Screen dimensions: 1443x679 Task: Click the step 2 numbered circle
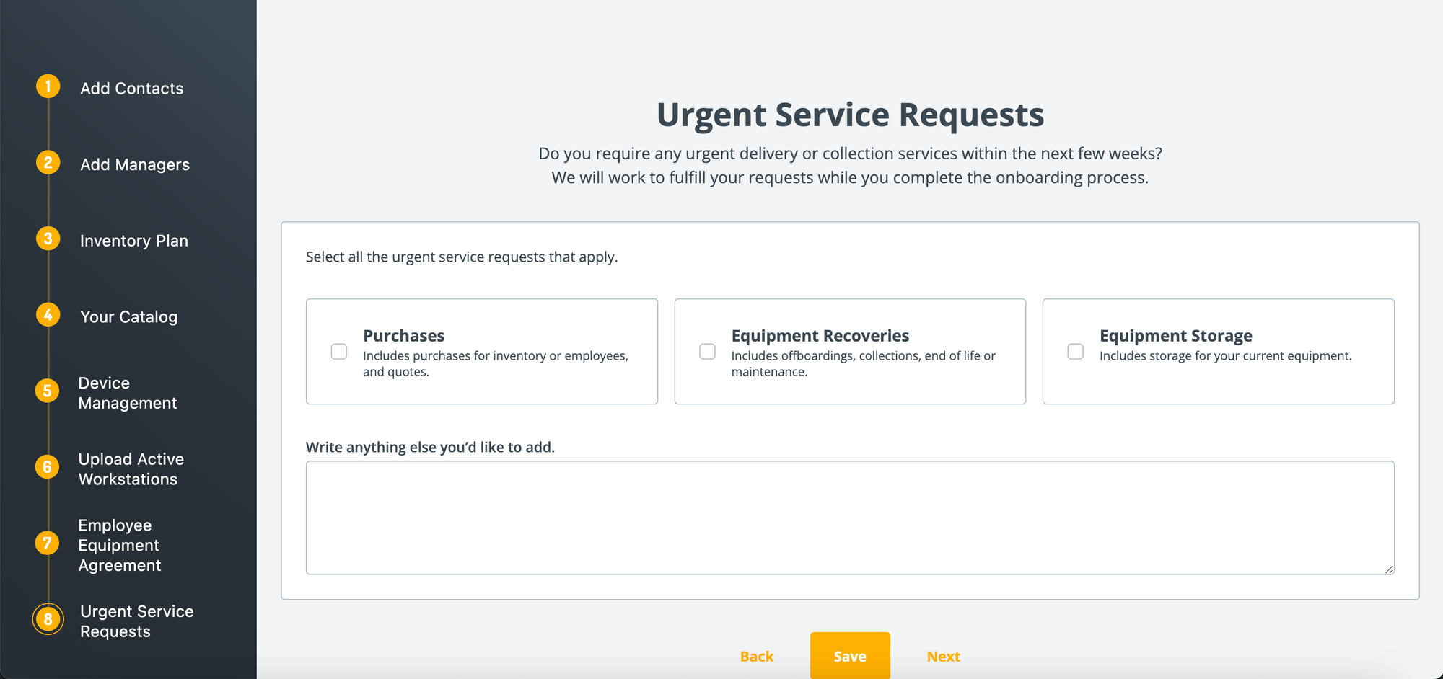(48, 162)
